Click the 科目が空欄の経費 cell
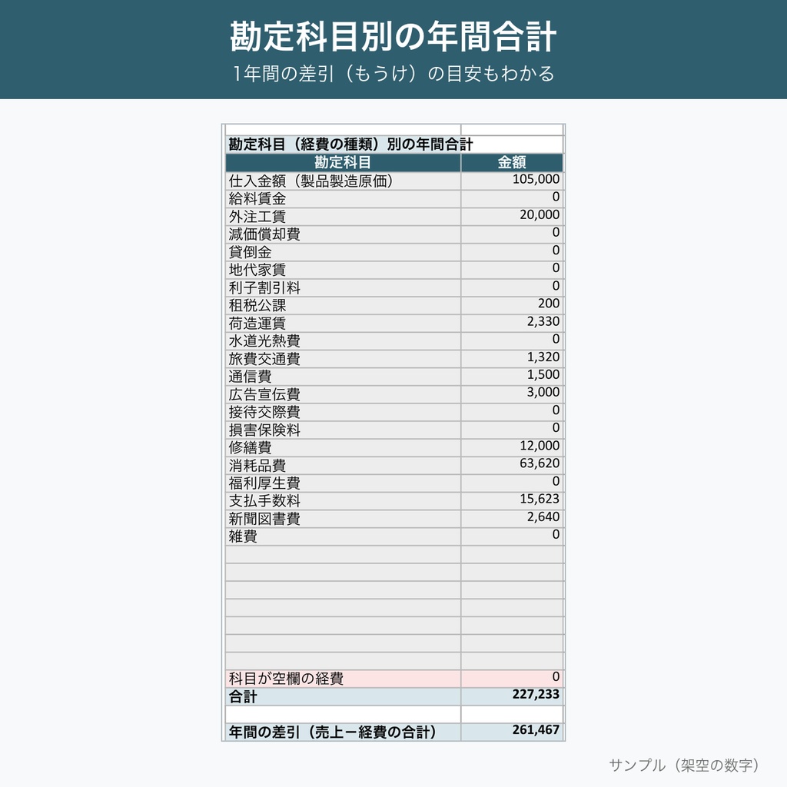The height and width of the screenshot is (787, 787). click(343, 679)
